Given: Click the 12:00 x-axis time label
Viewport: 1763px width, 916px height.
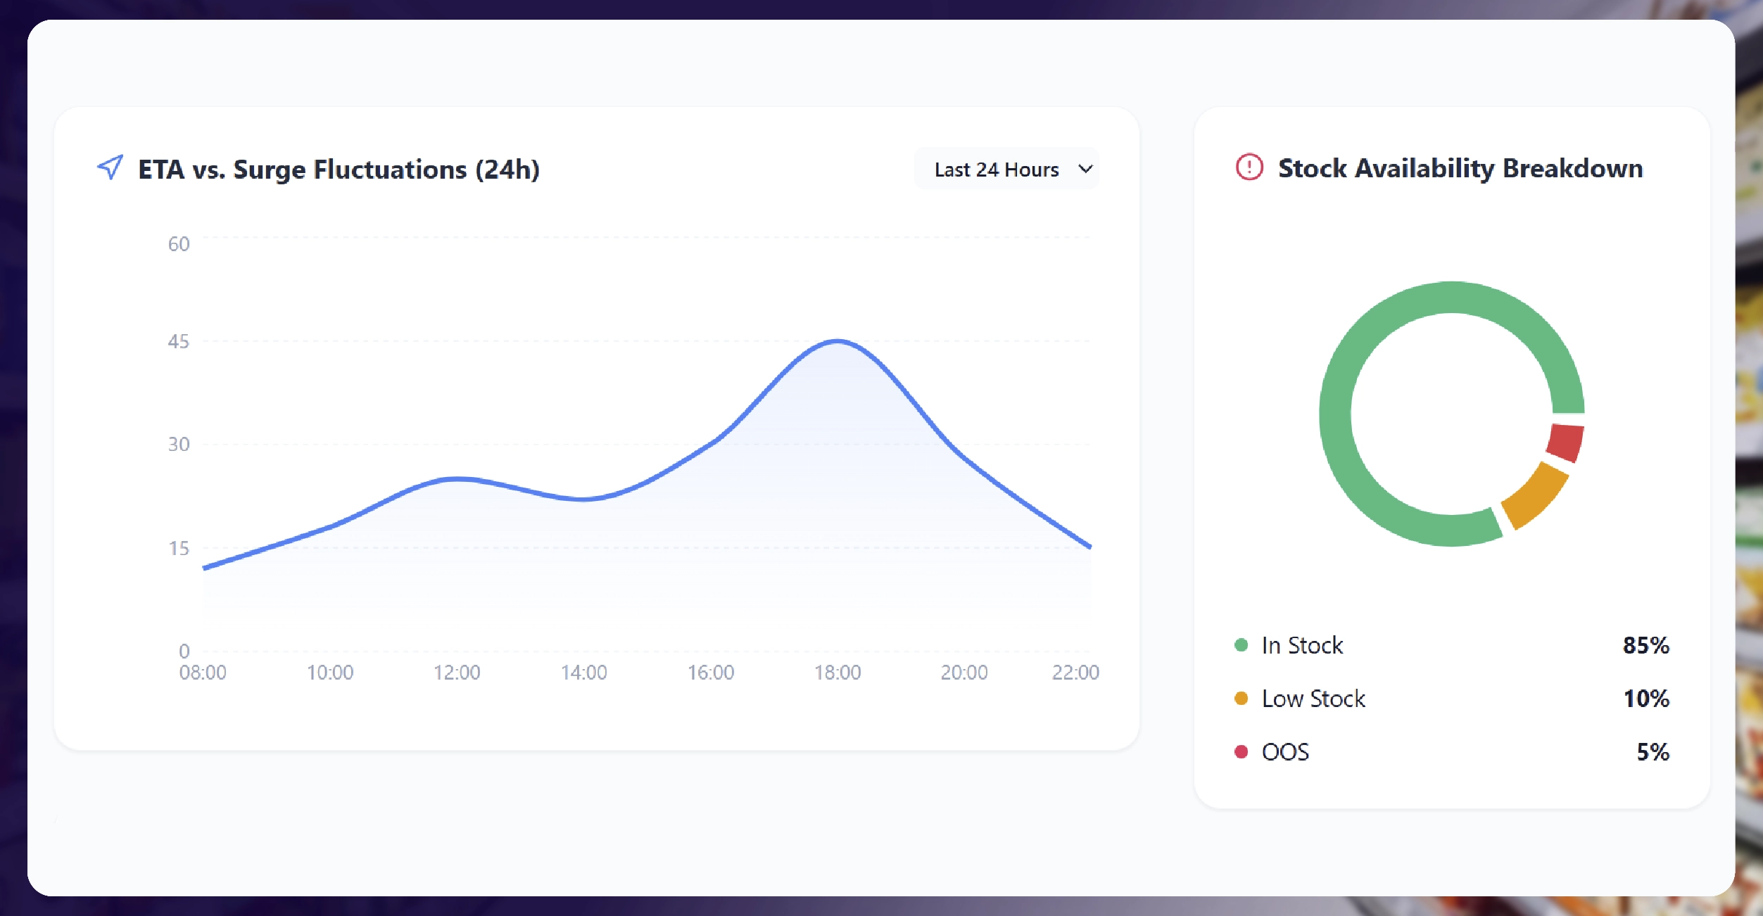Looking at the screenshot, I should pos(457,673).
